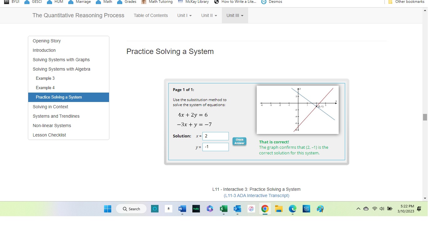Check battery status in system tray
The image size is (428, 241).
(390, 209)
